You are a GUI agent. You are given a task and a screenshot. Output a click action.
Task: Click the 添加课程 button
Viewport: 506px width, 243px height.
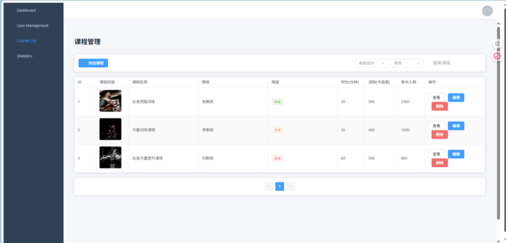click(93, 63)
